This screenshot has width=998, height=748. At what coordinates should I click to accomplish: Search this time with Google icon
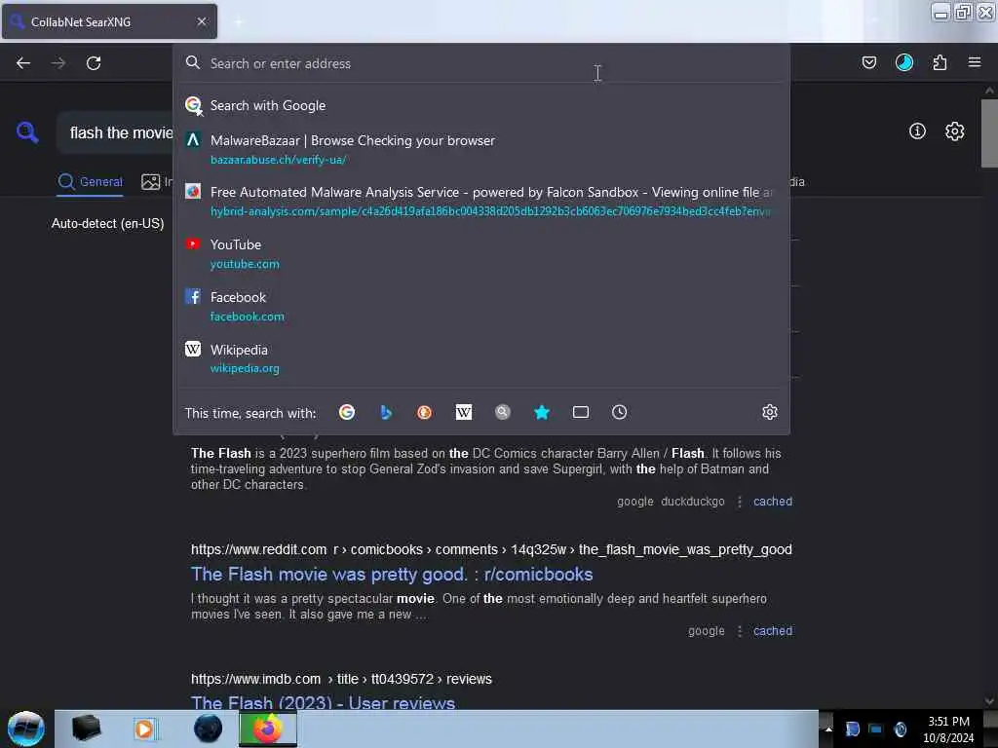(347, 412)
